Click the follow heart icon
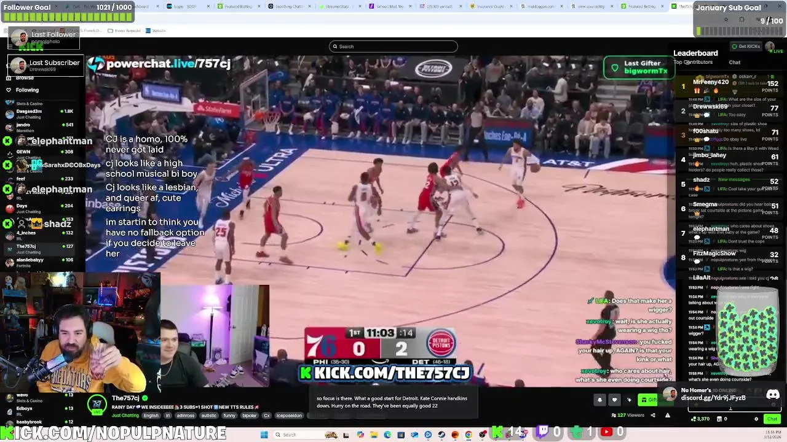The height and width of the screenshot is (442, 787). coord(614,400)
